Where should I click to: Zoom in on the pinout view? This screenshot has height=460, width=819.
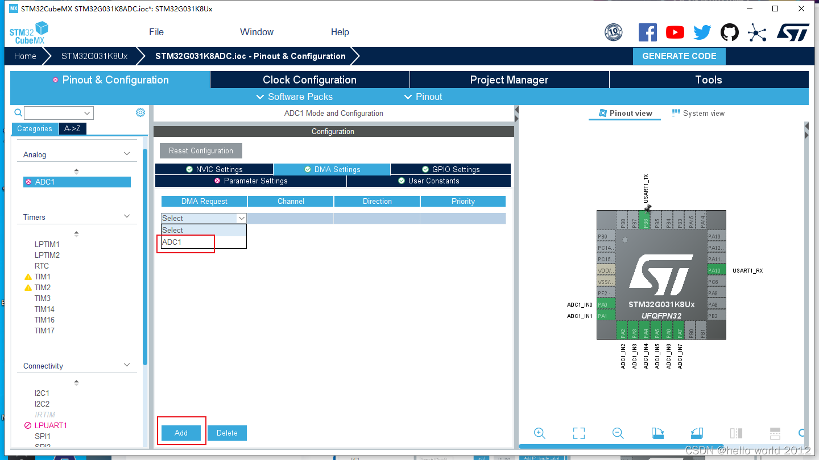pos(540,433)
